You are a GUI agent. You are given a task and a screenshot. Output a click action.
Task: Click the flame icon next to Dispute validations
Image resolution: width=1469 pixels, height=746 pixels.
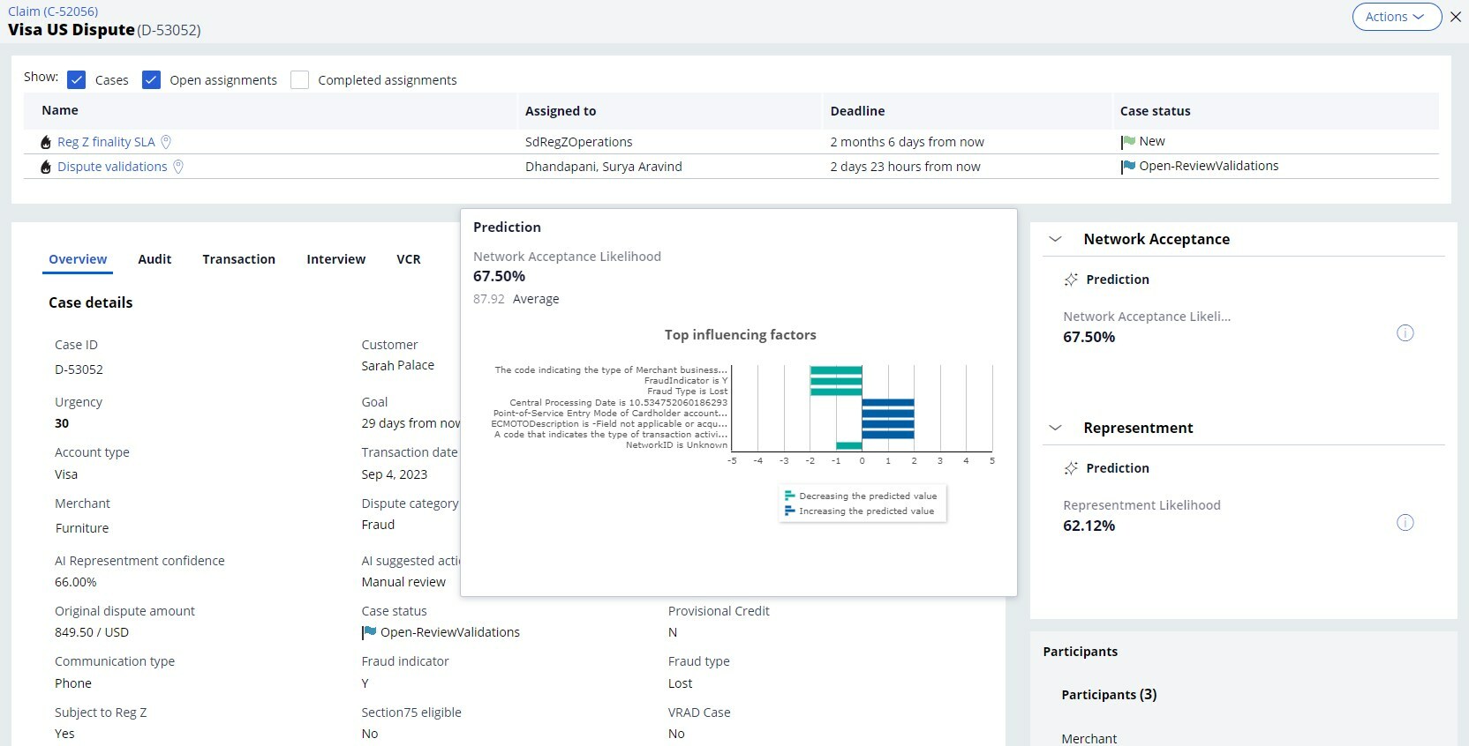[x=46, y=167]
